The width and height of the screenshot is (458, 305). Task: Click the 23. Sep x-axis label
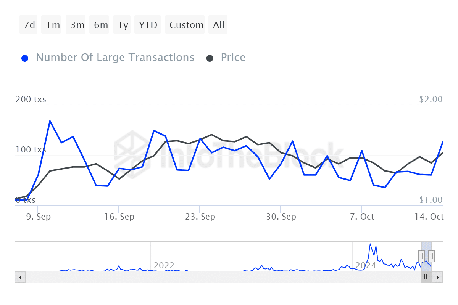tap(200, 217)
